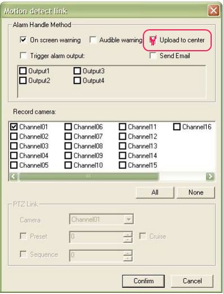The height and width of the screenshot is (294, 223).
Task: Click the All button to select channels
Action: (x=155, y=193)
